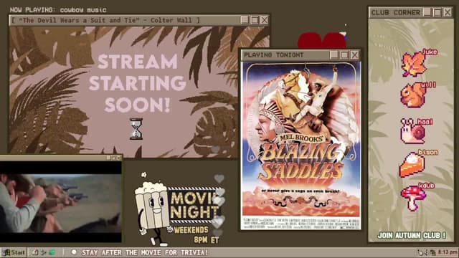
Task: Click the CLUB CORNER window title
Action: point(395,13)
